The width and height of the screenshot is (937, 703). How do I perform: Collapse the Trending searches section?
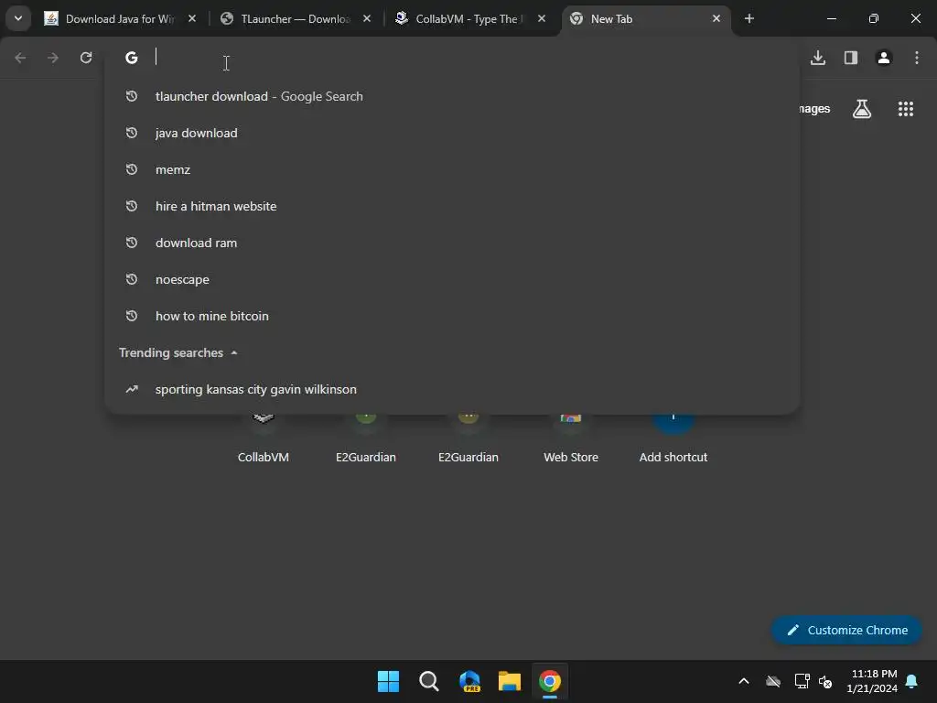coord(234,352)
